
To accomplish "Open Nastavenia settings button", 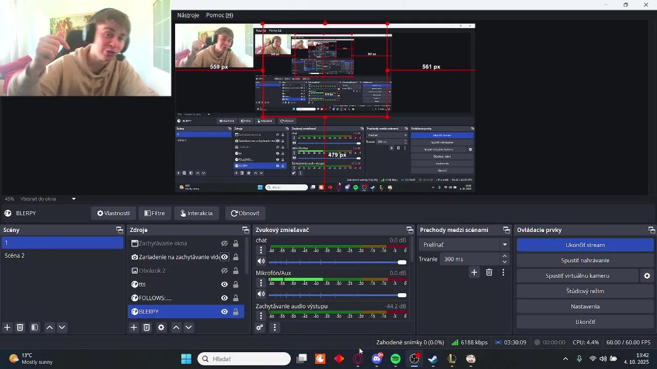I will click(x=585, y=306).
